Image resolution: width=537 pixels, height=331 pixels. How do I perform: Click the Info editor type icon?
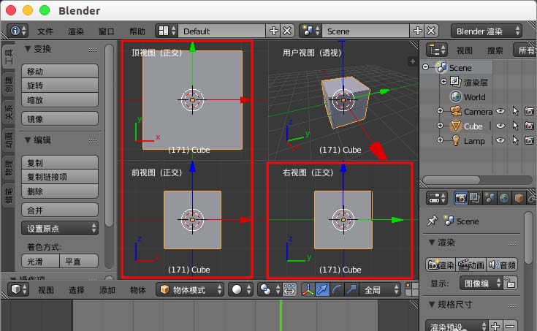(18, 31)
